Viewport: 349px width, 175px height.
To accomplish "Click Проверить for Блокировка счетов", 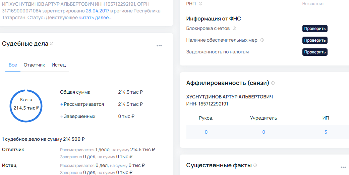I will [x=315, y=29].
